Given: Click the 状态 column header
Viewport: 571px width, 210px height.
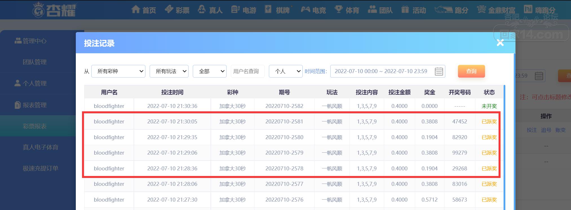Looking at the screenshot, I should point(489,92).
